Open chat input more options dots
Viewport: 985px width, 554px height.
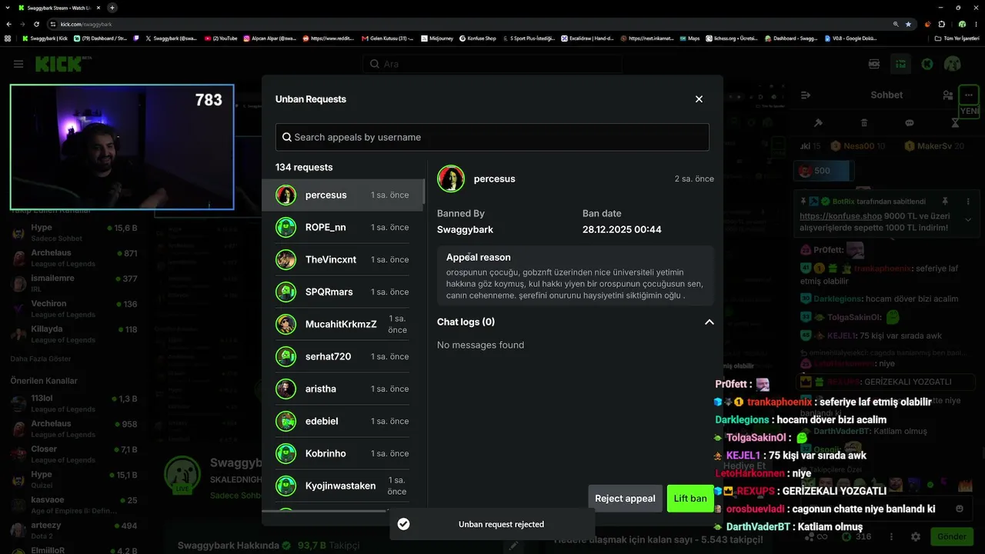pos(893,536)
